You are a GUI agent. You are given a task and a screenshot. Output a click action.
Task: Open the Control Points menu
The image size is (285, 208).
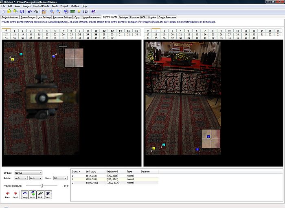tap(41, 6)
